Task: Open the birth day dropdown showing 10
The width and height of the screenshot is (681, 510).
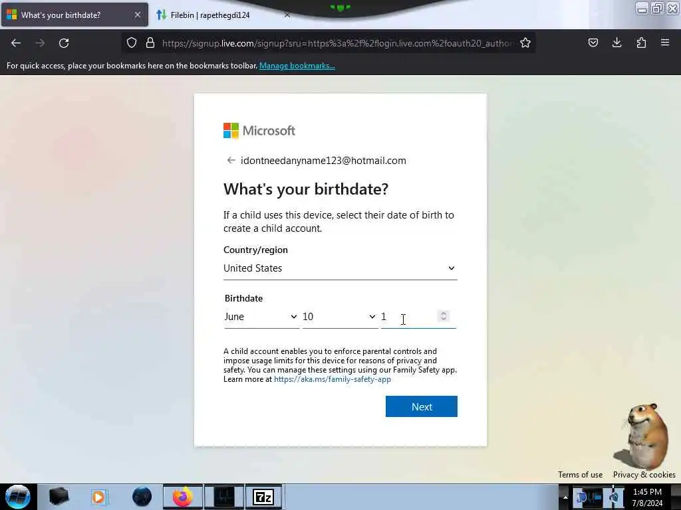Action: tap(340, 317)
